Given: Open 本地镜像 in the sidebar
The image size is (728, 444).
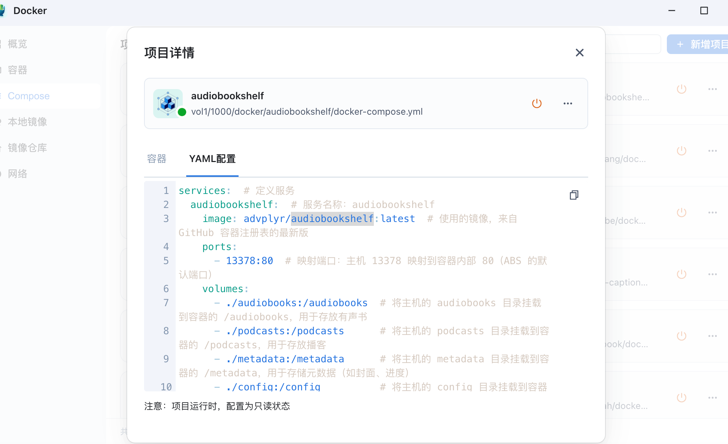Looking at the screenshot, I should (x=27, y=122).
